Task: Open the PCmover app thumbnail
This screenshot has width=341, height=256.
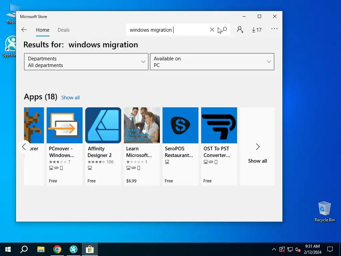Action: point(65,125)
